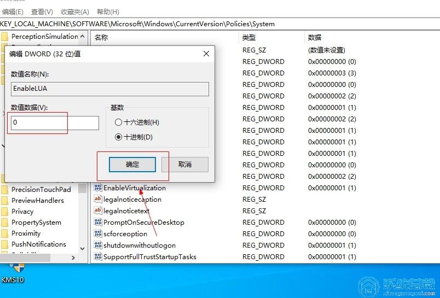440x298 pixels.
Task: Select the EnableVirtualization value name
Action: tap(135, 188)
